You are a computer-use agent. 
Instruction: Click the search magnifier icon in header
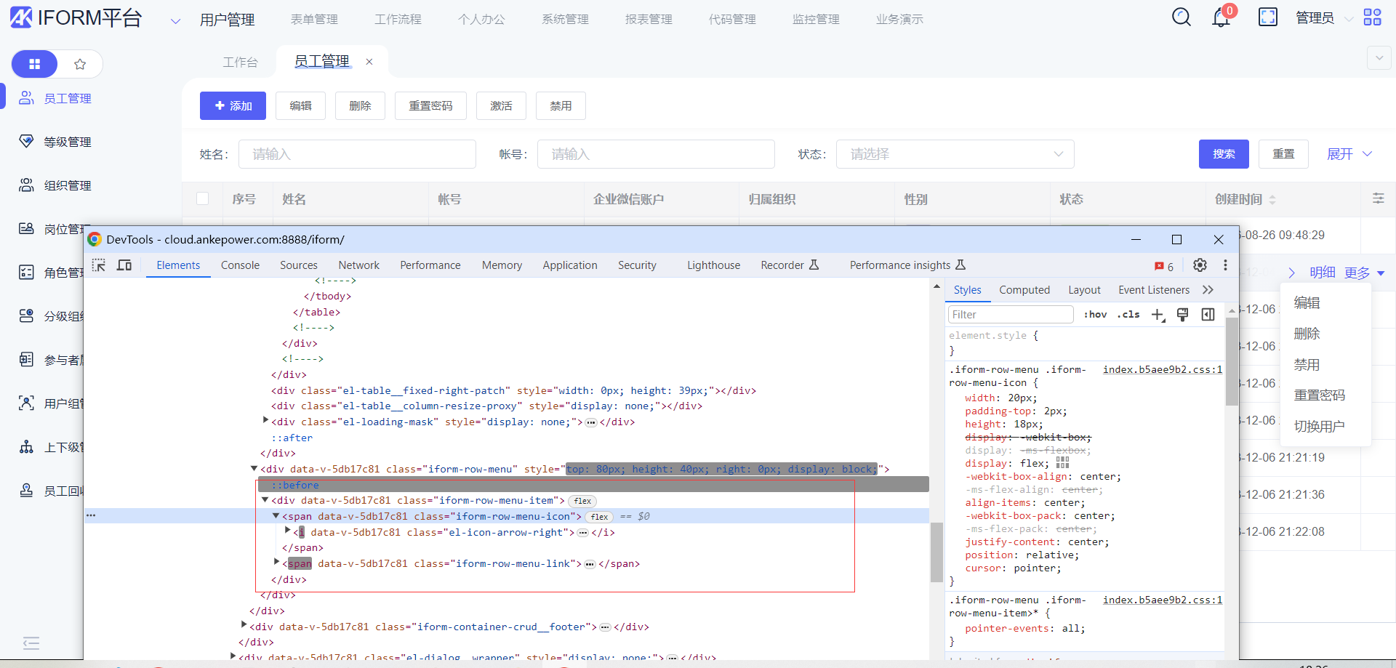(1182, 17)
